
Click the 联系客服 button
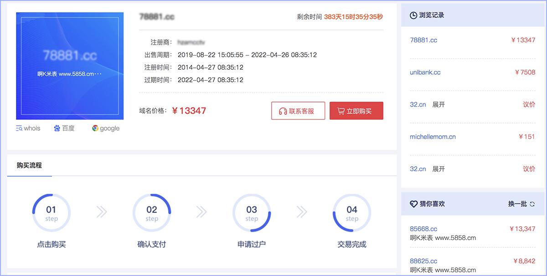click(x=298, y=110)
